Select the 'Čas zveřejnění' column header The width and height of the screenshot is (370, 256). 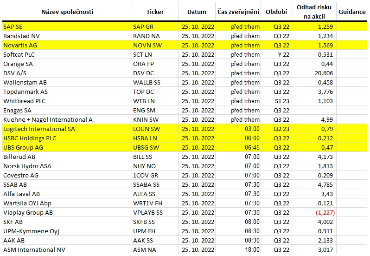[238, 12]
